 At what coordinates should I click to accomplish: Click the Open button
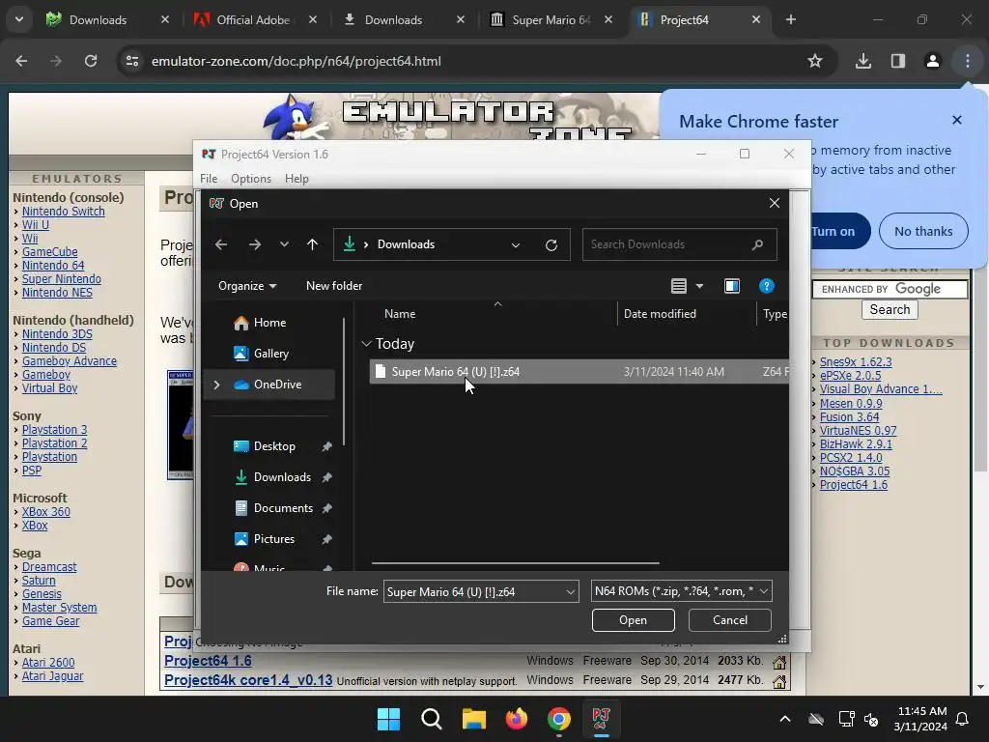(634, 620)
